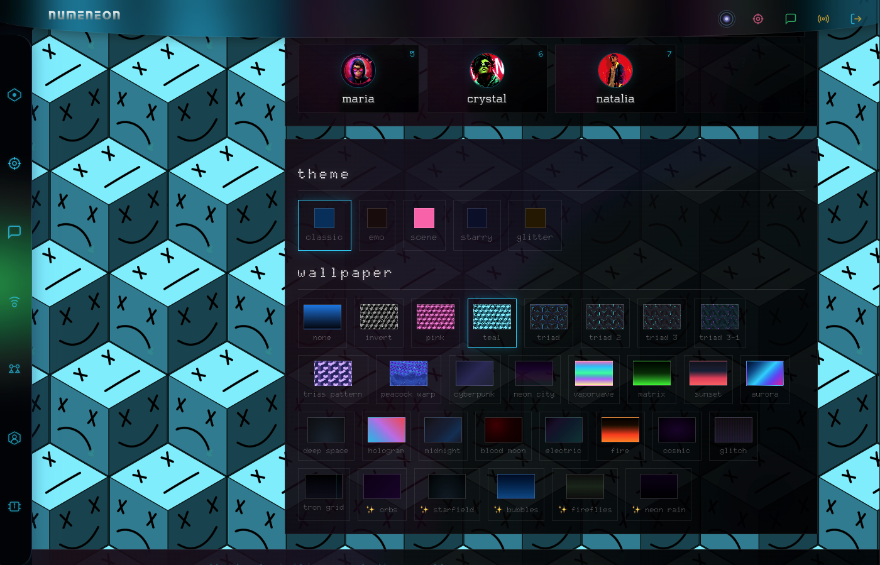The height and width of the screenshot is (565, 880).
Task: Switch to the scene theme
Action: (424, 225)
